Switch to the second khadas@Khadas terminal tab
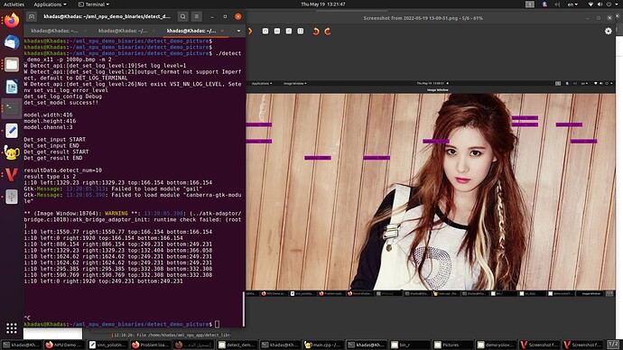This screenshot has height=350, width=623. 123,31
